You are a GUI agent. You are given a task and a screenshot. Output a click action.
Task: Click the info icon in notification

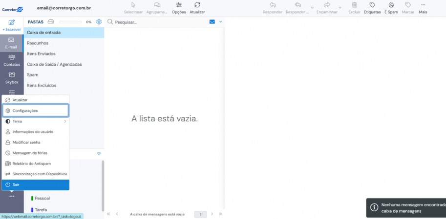374,207
